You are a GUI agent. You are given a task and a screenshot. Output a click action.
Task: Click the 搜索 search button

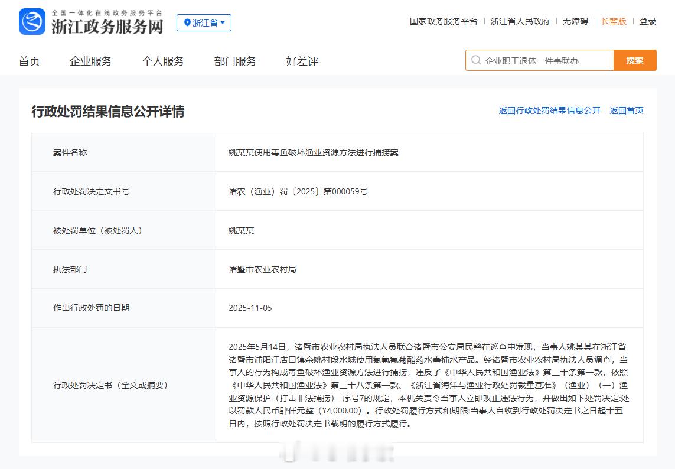[x=635, y=60]
